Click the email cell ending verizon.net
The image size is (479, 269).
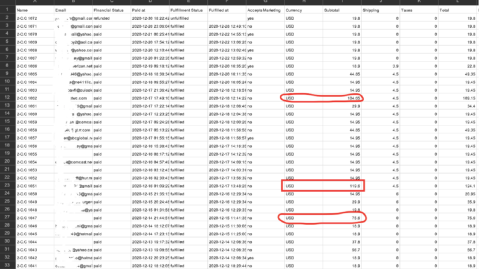[73, 66]
